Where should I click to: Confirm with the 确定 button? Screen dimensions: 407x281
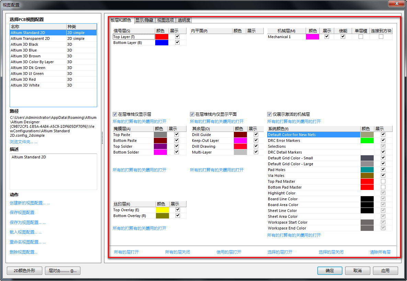(330, 271)
